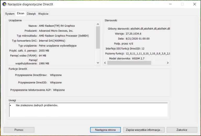Click the Pomoc button
The width and height of the screenshot is (201, 136).
point(19,130)
